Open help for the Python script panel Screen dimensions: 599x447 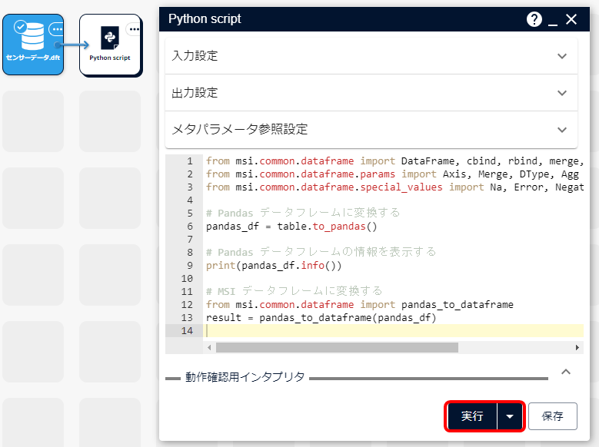534,19
